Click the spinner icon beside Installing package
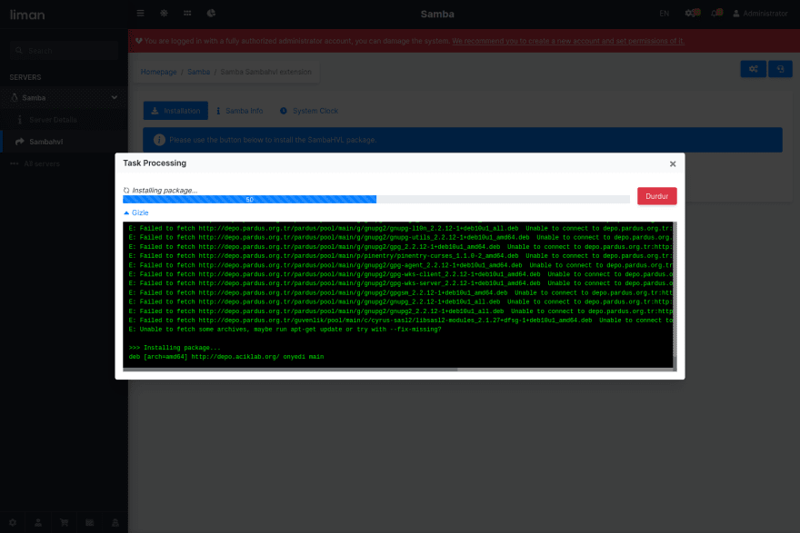The width and height of the screenshot is (800, 533). pos(126,191)
